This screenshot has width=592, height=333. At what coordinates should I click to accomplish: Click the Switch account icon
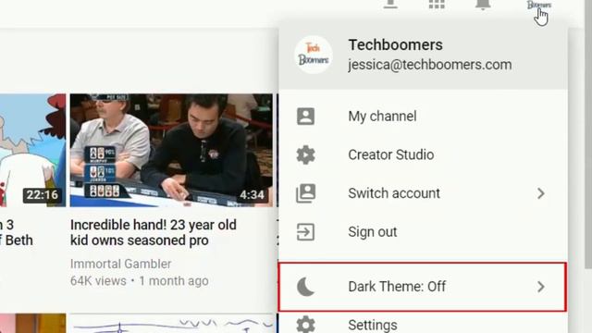305,193
